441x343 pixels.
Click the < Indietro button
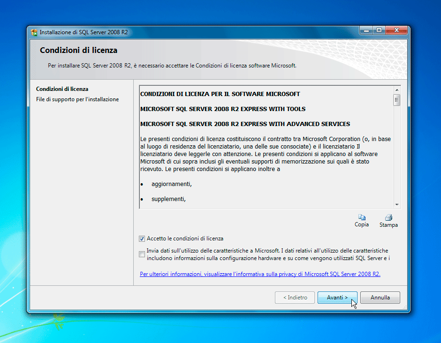pos(295,298)
